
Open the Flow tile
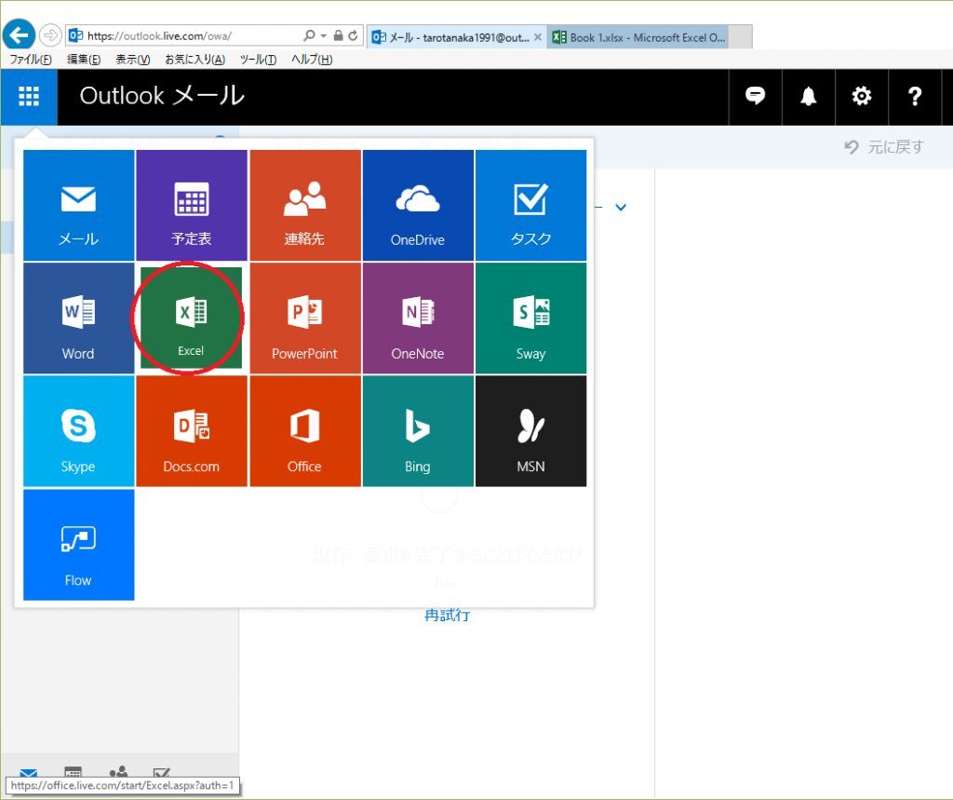coord(78,545)
